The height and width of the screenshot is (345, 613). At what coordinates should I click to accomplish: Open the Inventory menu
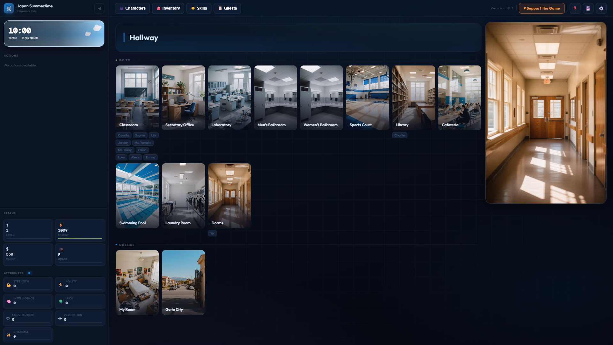pyautogui.click(x=168, y=8)
